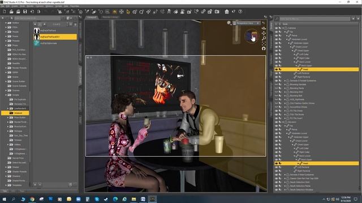This screenshot has height=203, width=362.
Task: Click the question mark Help toolbar icon
Action: [240, 11]
